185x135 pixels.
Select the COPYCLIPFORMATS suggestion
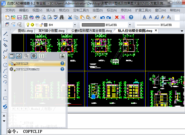pyautogui.click(x=37, y=69)
